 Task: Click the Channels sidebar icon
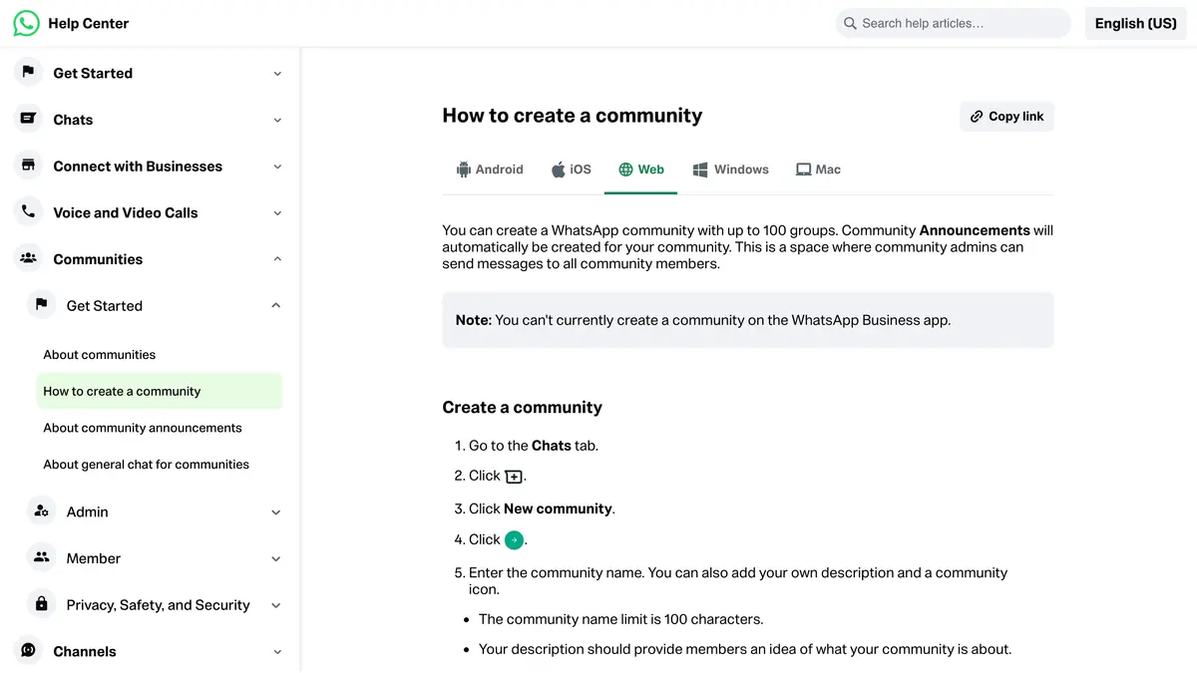coord(28,650)
